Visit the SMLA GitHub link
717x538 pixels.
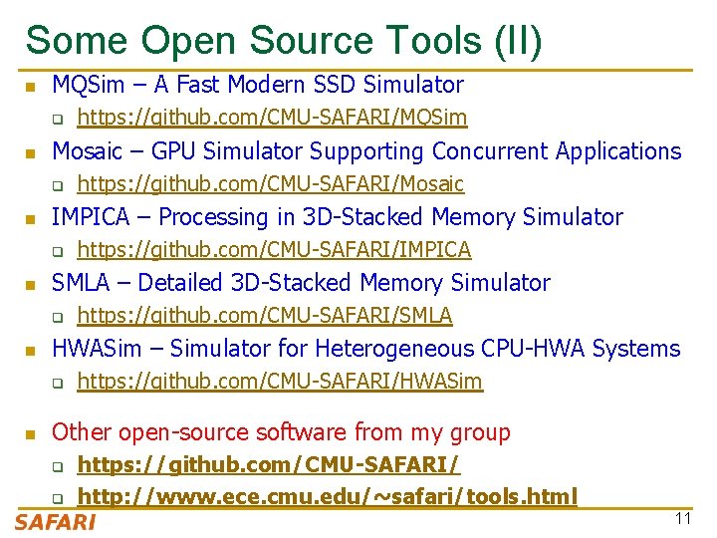coord(265,315)
